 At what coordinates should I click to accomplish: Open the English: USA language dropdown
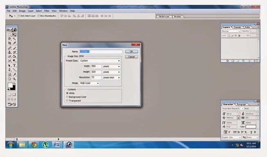(231, 137)
